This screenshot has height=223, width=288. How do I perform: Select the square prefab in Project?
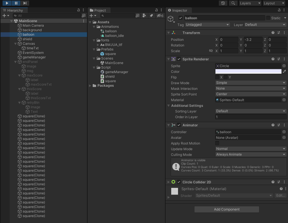(x=110, y=54)
